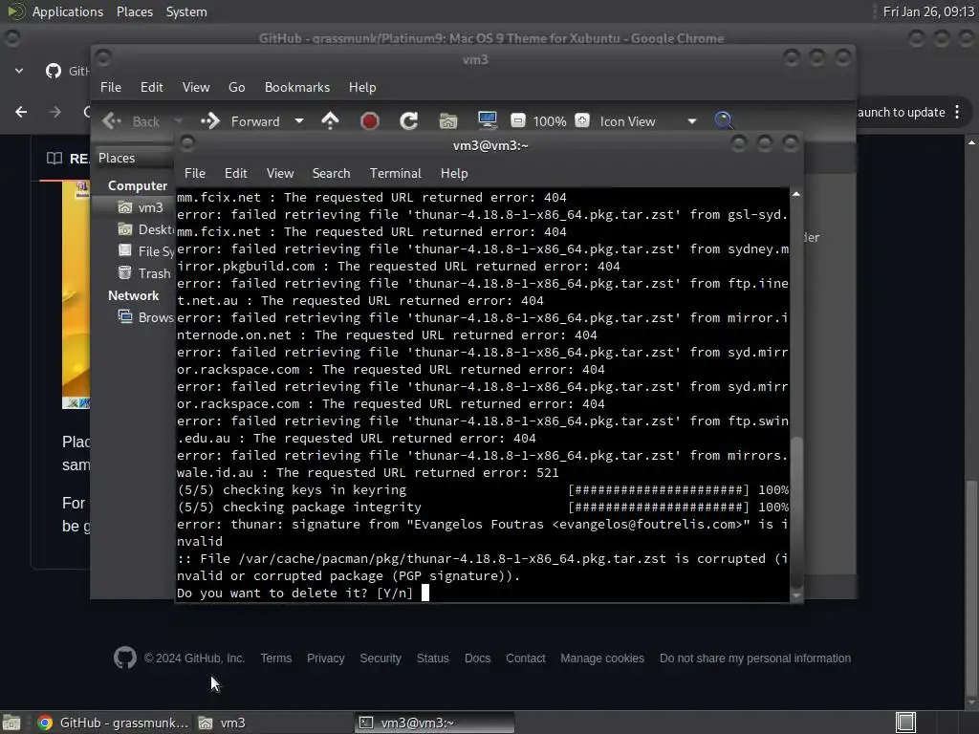
Task: Switch to GitHub Chrome taskbar button
Action: point(113,723)
